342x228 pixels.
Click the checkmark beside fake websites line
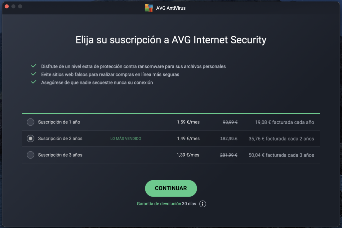click(x=33, y=74)
